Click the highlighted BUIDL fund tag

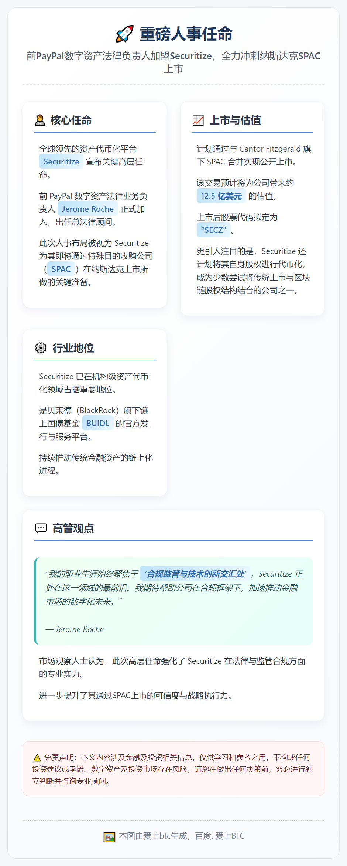[98, 424]
